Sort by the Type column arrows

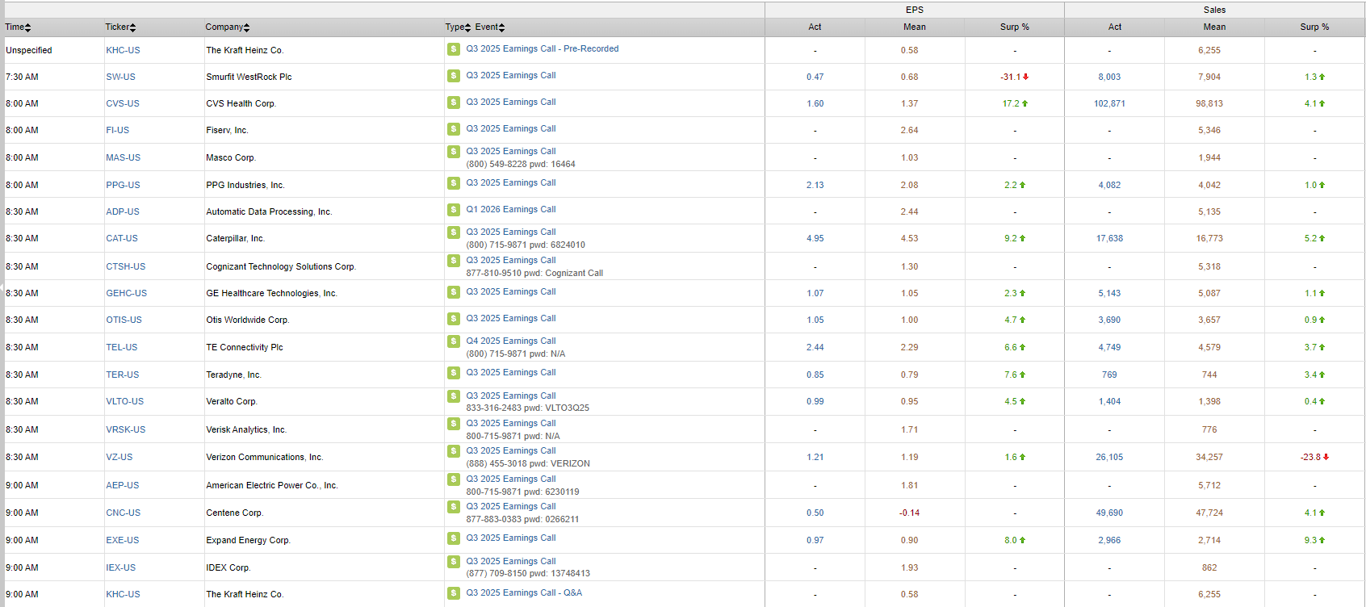[x=458, y=27]
